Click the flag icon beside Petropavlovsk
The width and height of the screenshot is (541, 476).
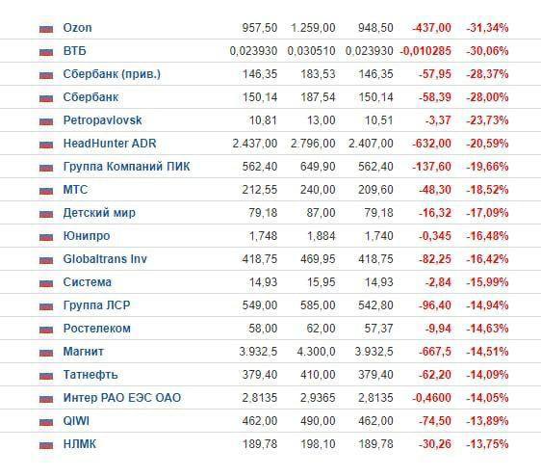pos(46,121)
